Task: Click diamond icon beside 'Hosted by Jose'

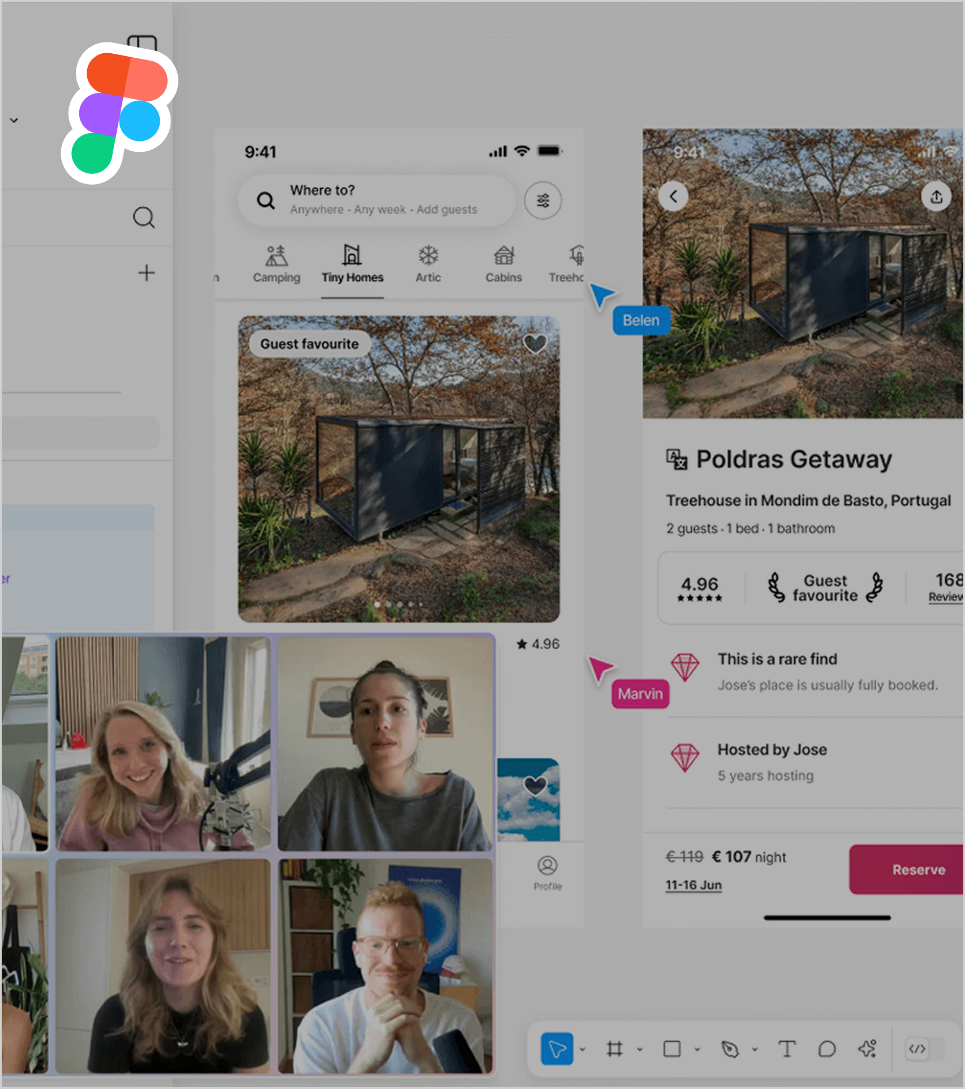Action: click(685, 758)
